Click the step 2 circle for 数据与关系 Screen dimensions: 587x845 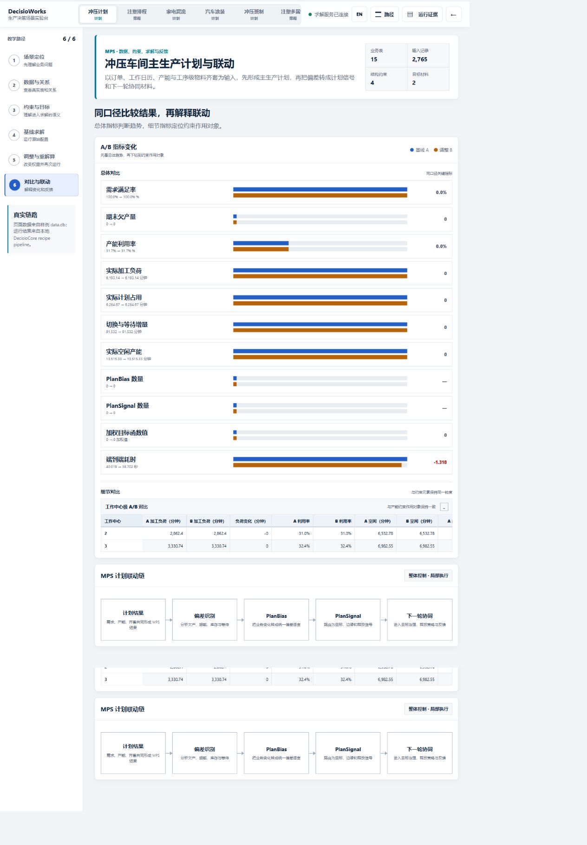14,85
